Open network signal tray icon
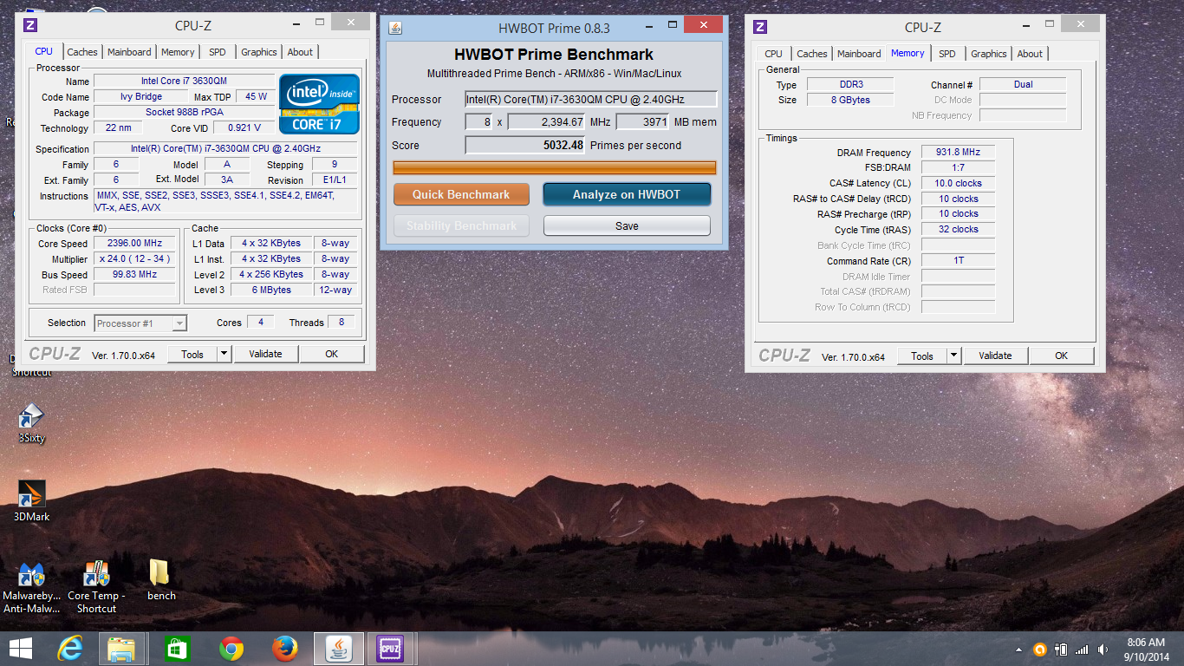Viewport: 1184px width, 666px height. pos(1082,650)
